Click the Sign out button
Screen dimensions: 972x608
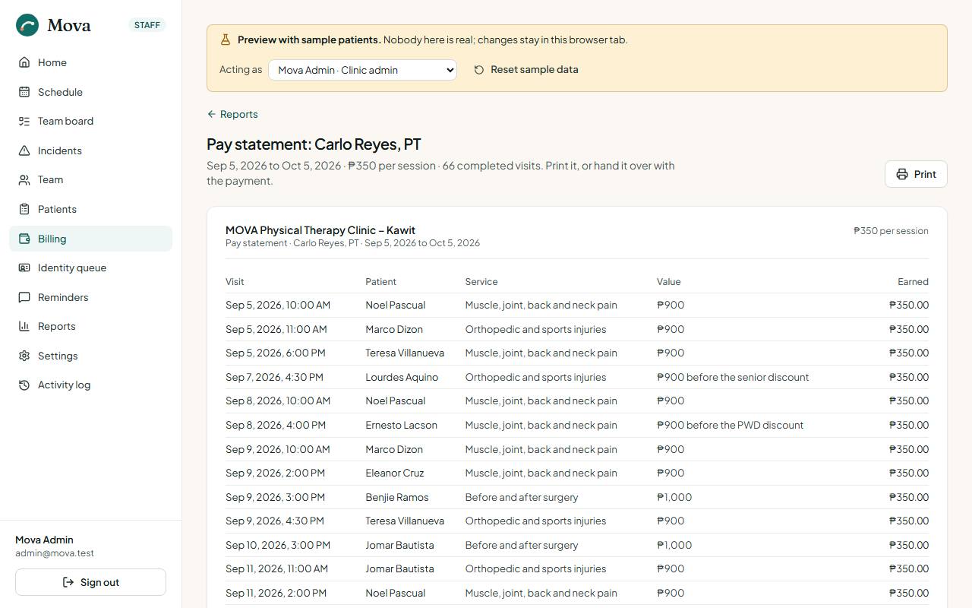coord(90,582)
